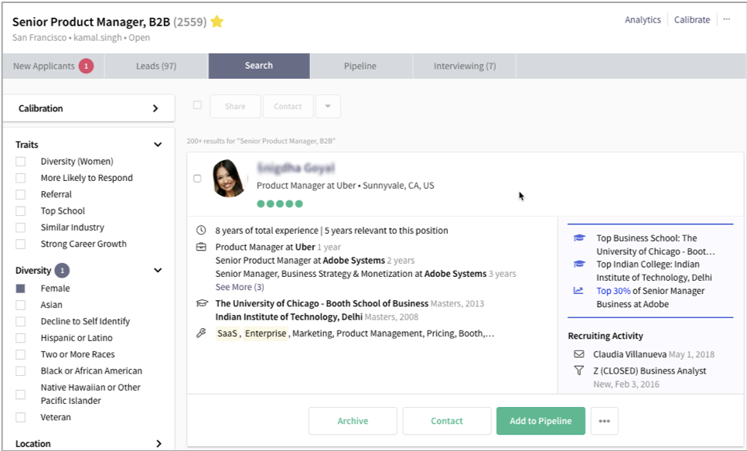Select the Search tab

[x=259, y=66]
